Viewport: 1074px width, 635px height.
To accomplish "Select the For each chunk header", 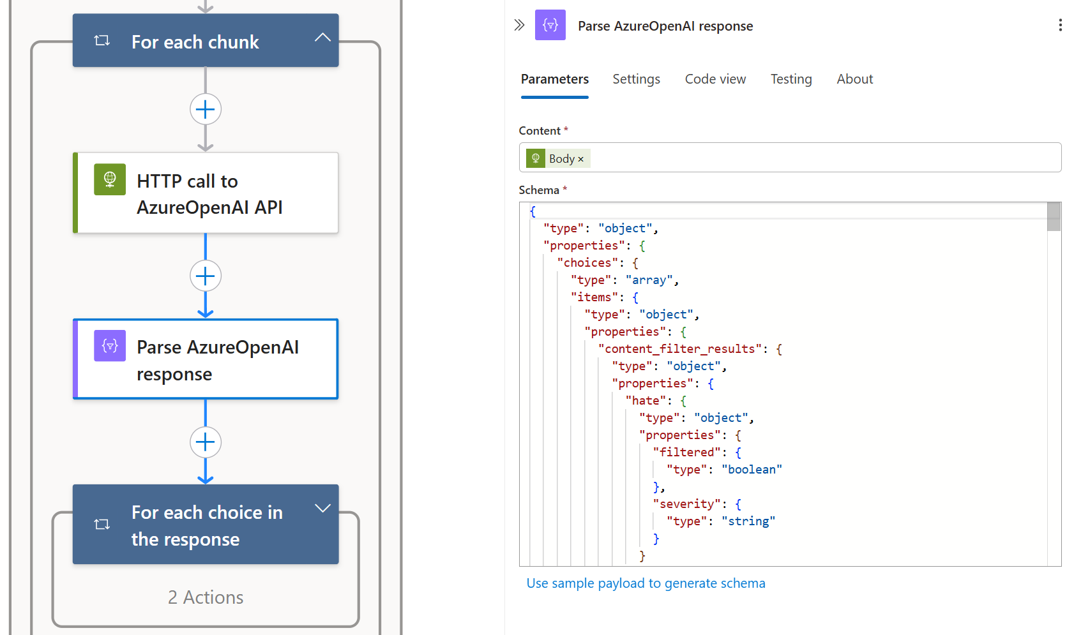I will tap(206, 40).
